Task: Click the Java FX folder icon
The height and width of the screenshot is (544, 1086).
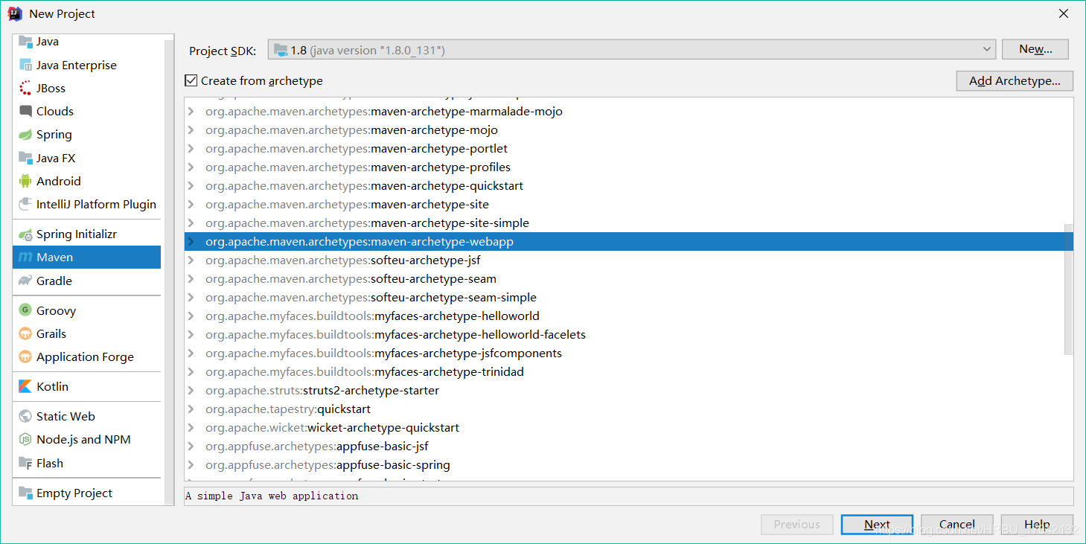Action: point(26,158)
